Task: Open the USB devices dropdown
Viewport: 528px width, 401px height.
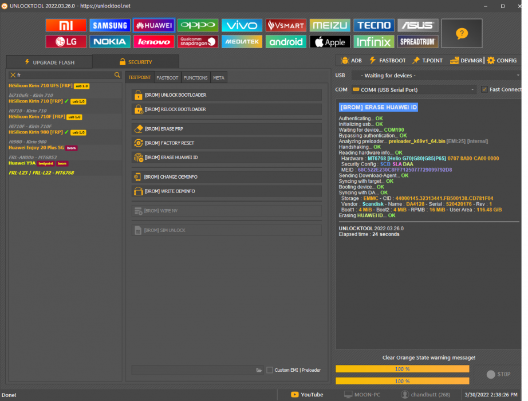Action: (x=436, y=76)
